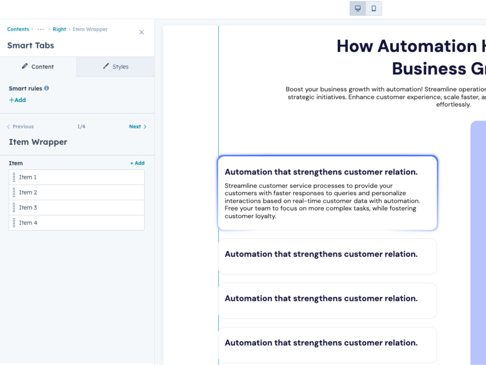Image resolution: width=486 pixels, height=365 pixels.
Task: Close the Smart Tabs editor panel
Action: point(141,32)
